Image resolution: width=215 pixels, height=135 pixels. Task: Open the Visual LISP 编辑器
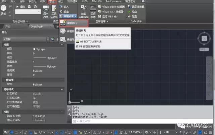(111, 12)
